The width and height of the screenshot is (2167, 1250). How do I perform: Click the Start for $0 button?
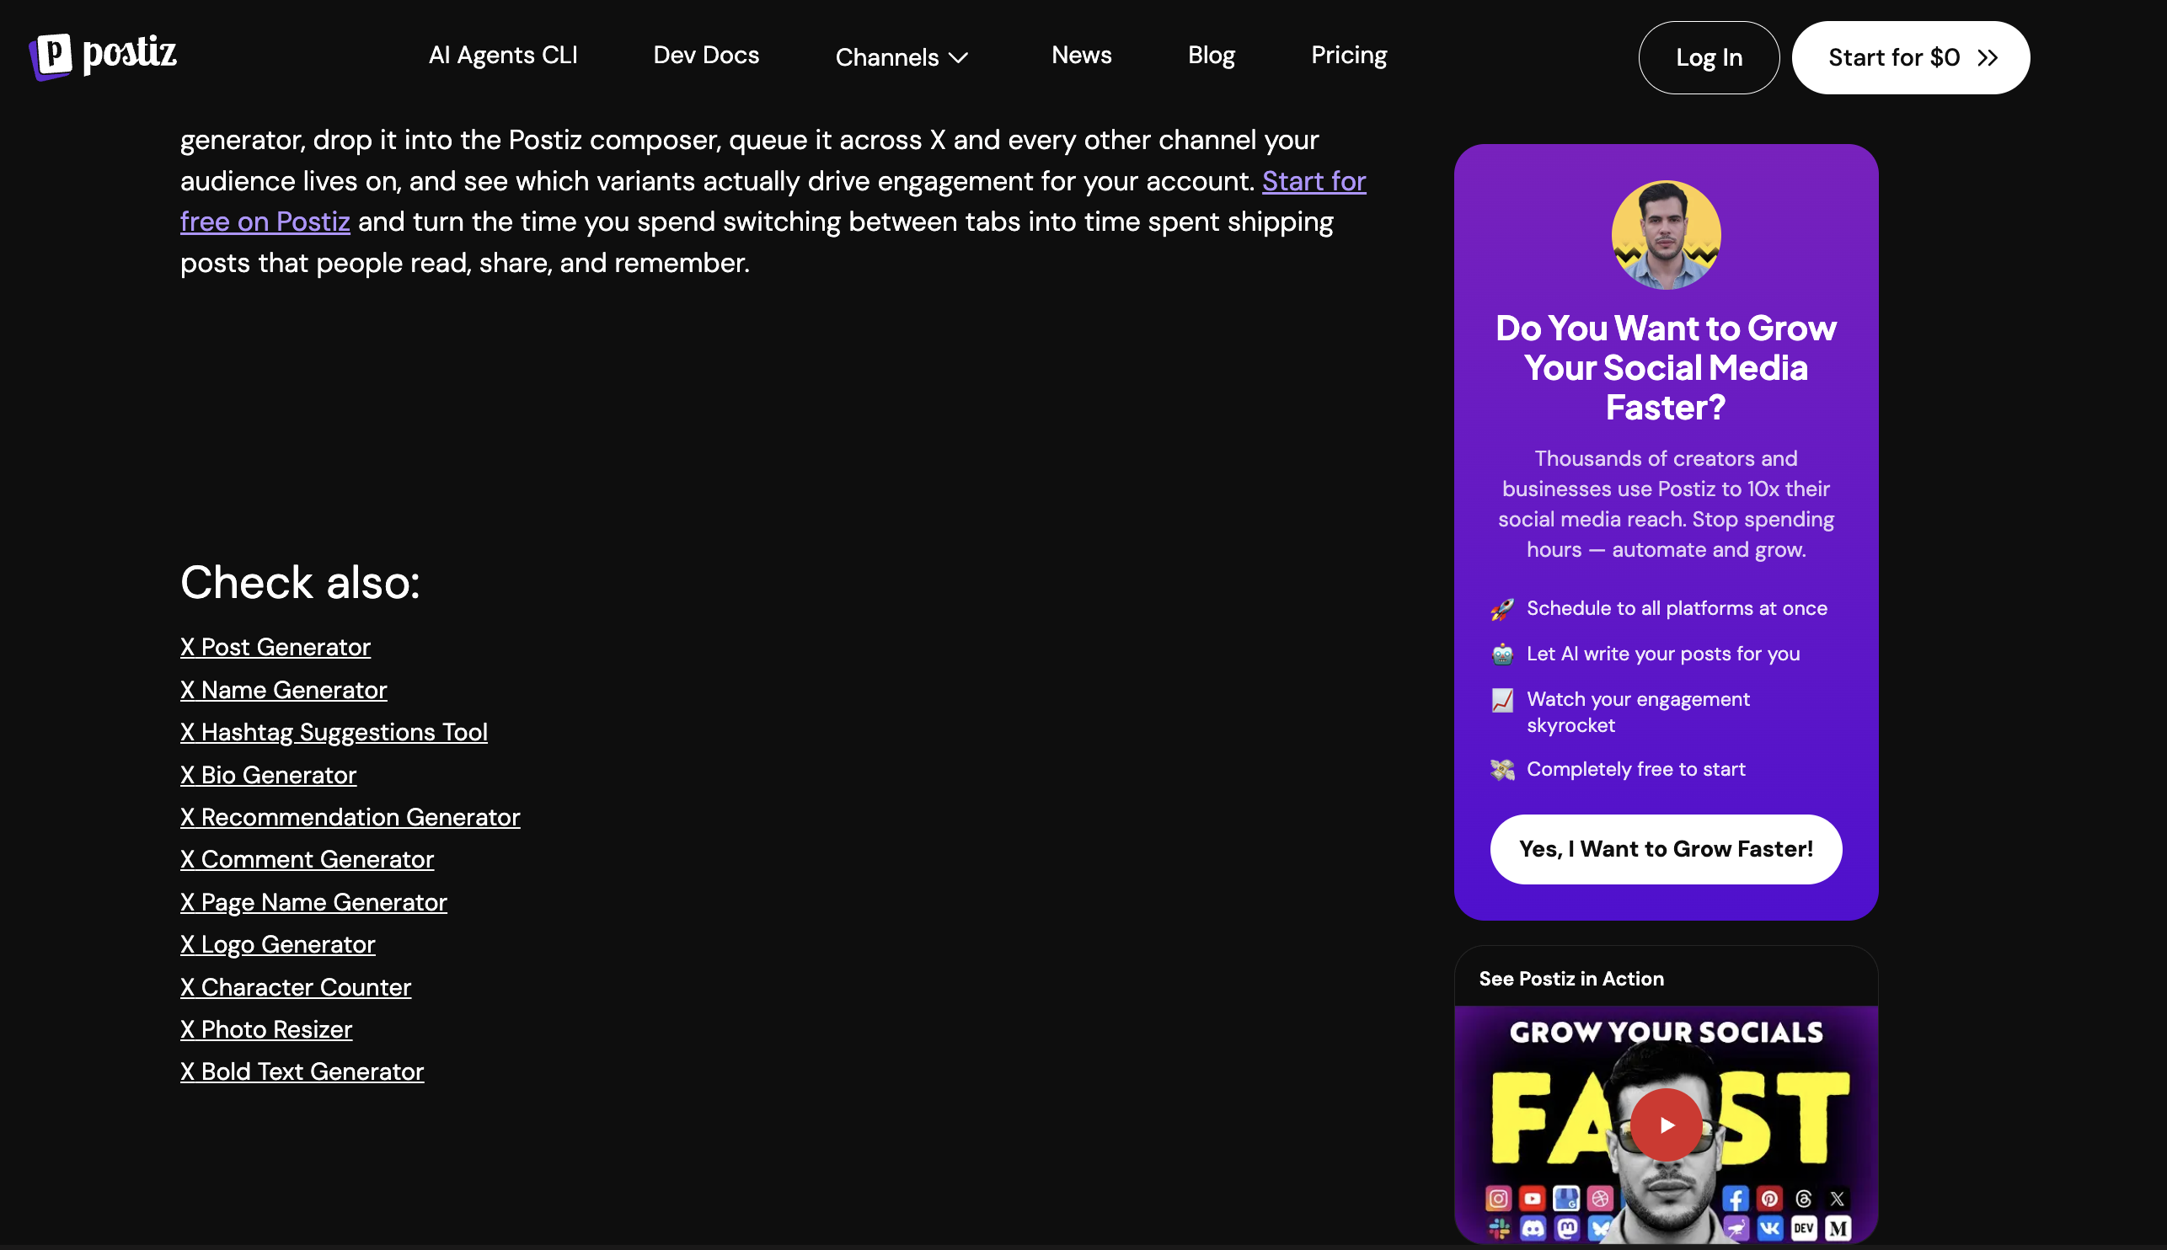pyautogui.click(x=1910, y=57)
